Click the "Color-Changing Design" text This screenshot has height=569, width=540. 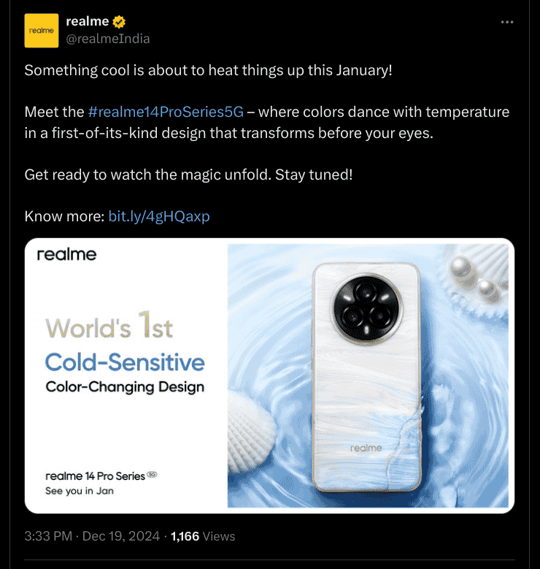click(125, 387)
